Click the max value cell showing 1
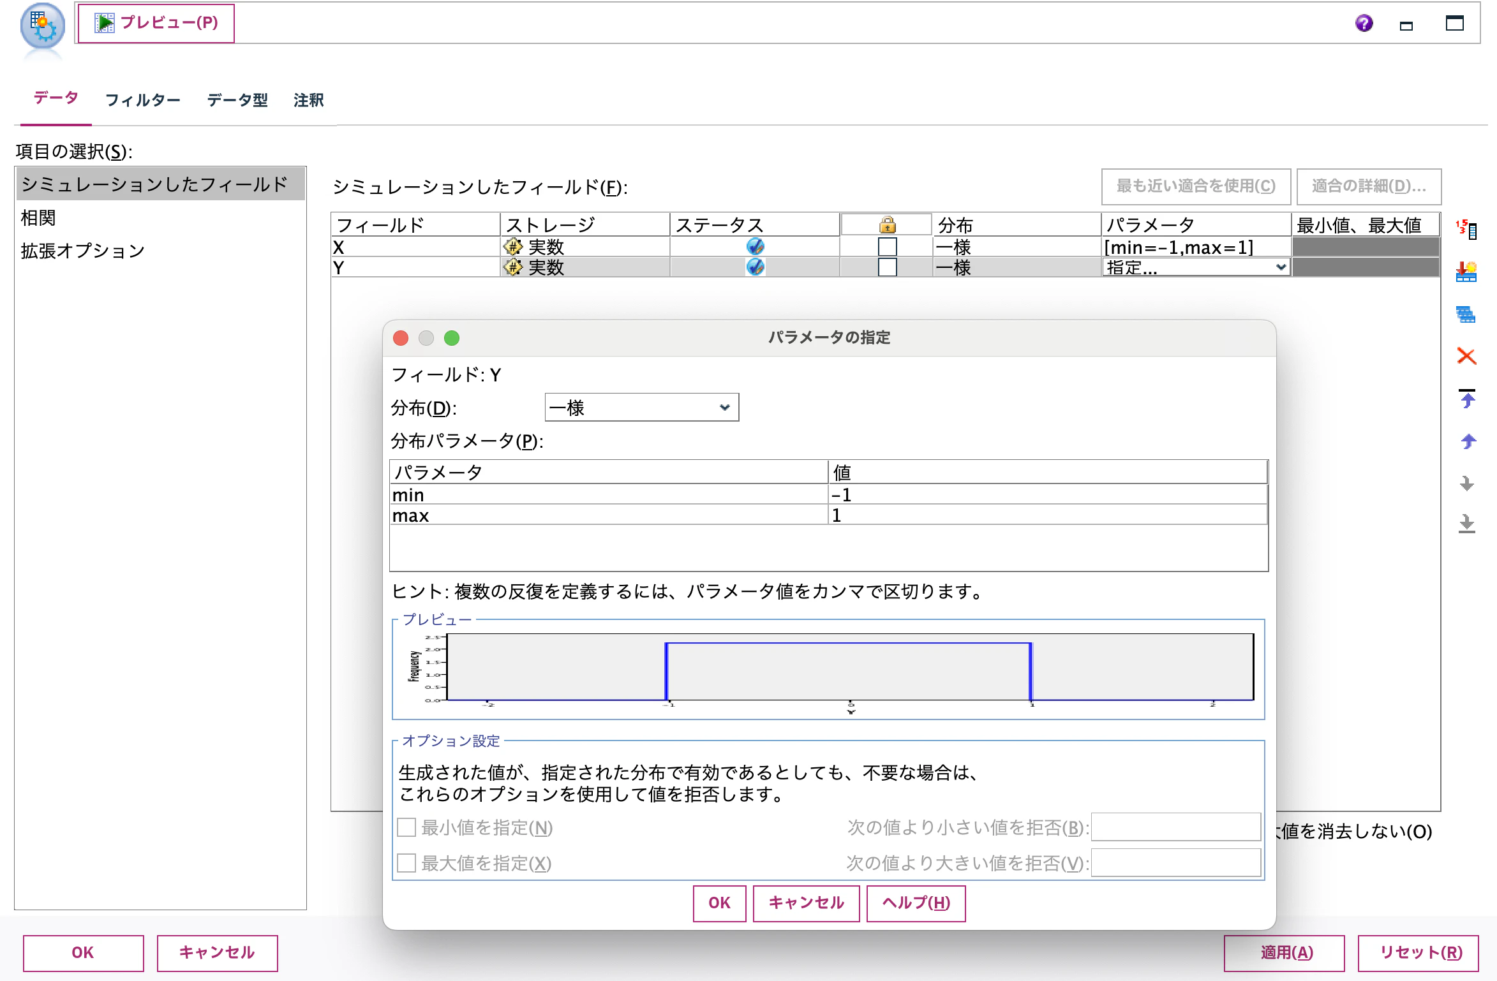This screenshot has height=981, width=1497. click(1048, 515)
